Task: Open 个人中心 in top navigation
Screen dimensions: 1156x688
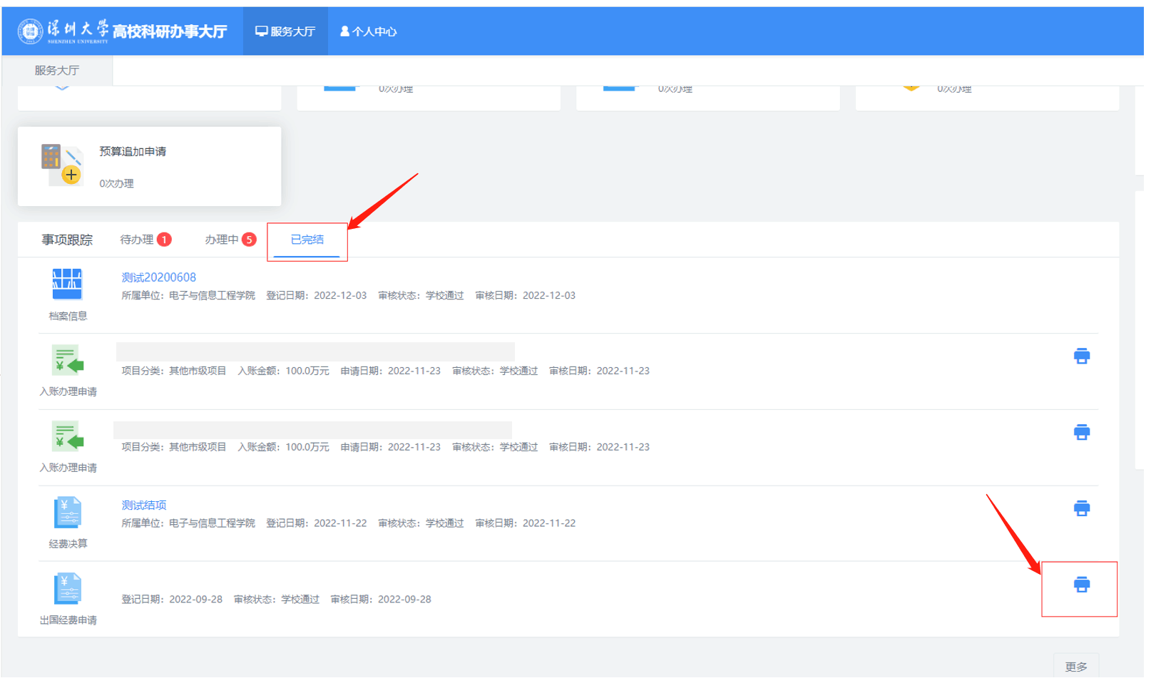Action: [x=369, y=31]
